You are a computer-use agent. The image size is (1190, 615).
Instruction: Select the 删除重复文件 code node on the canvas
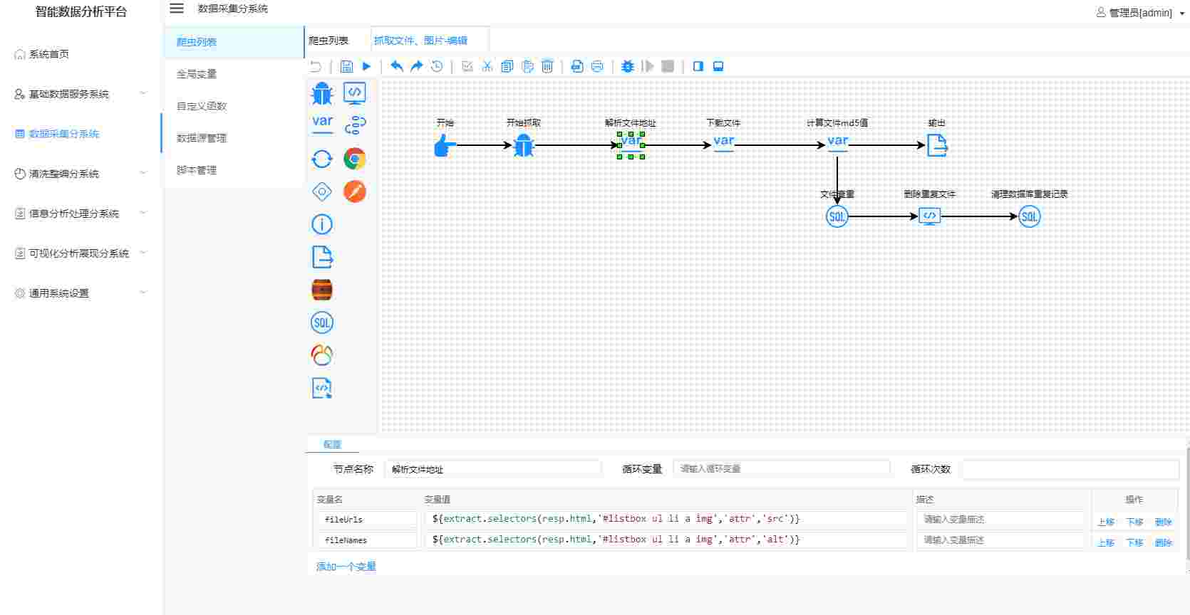[930, 216]
